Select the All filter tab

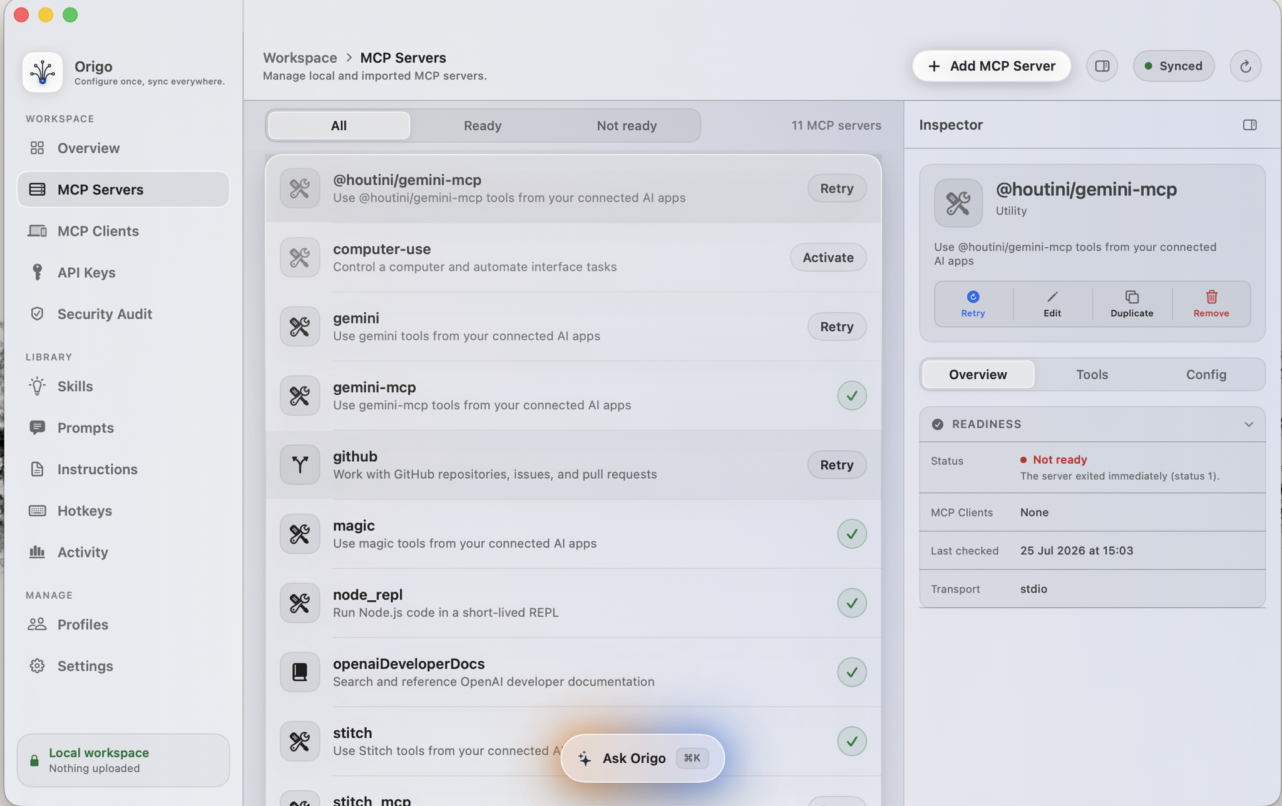339,125
